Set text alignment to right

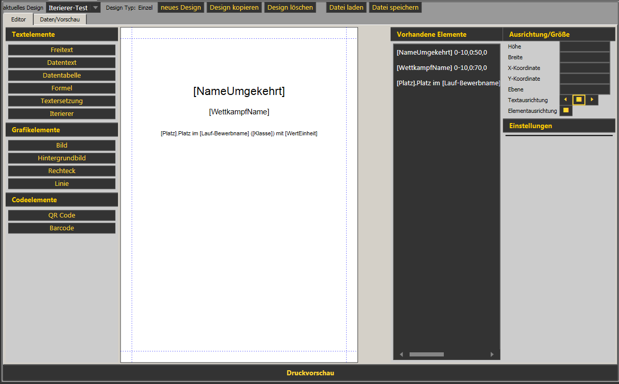(x=591, y=100)
